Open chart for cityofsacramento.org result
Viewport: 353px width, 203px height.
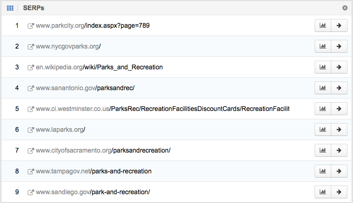pyautogui.click(x=323, y=150)
